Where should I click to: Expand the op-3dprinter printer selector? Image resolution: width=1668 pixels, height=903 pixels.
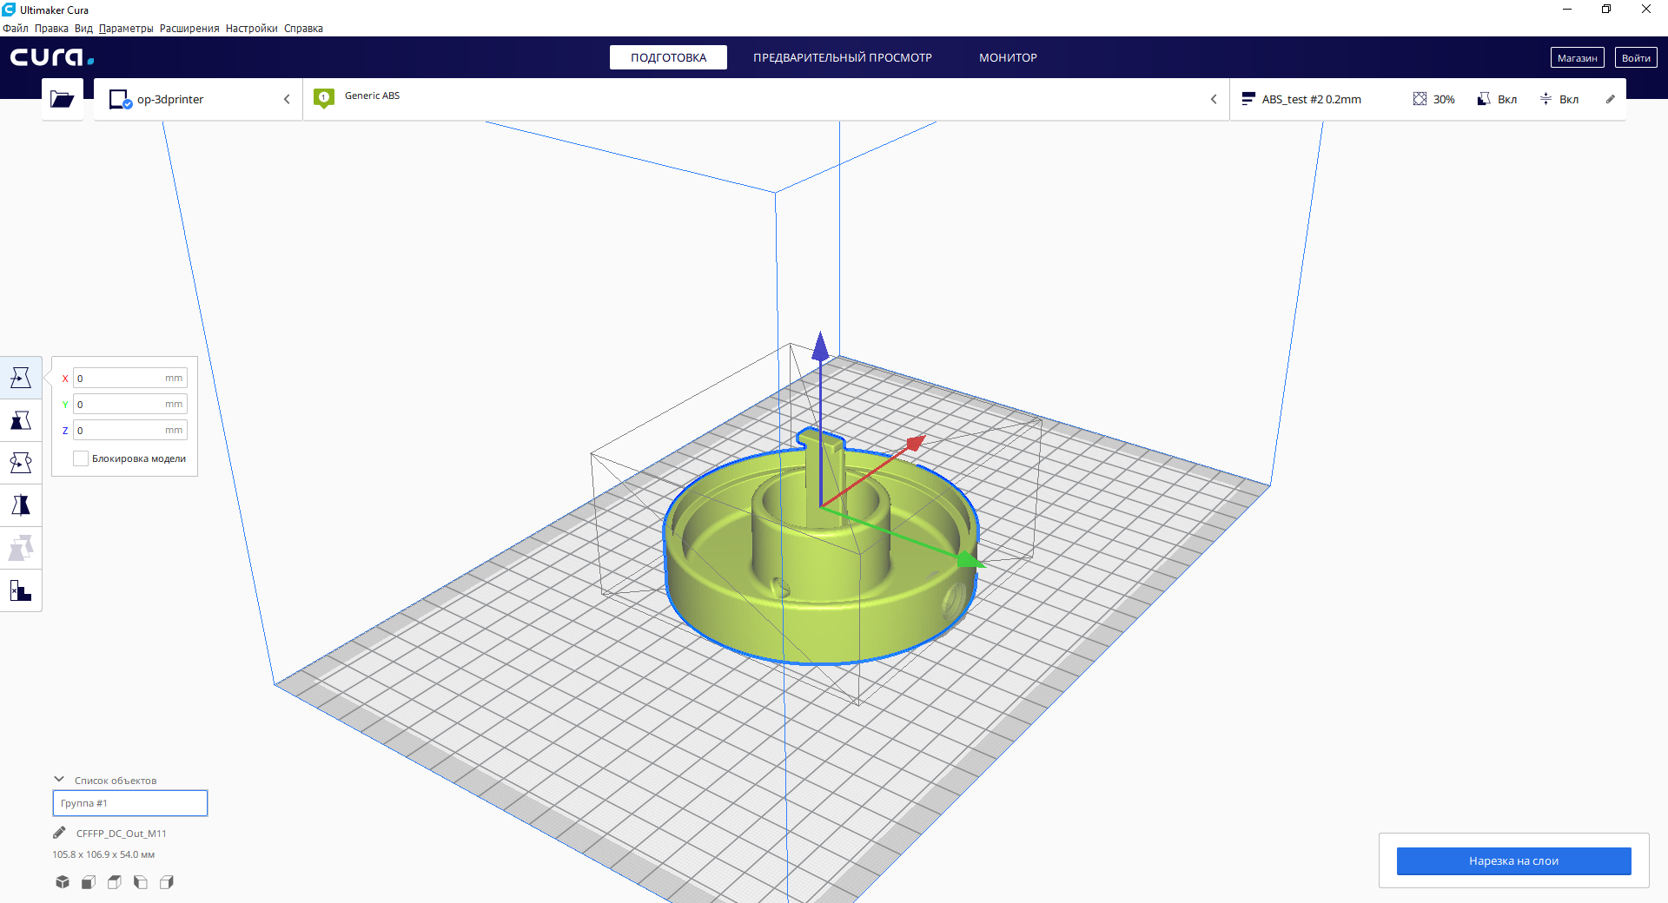(x=198, y=99)
